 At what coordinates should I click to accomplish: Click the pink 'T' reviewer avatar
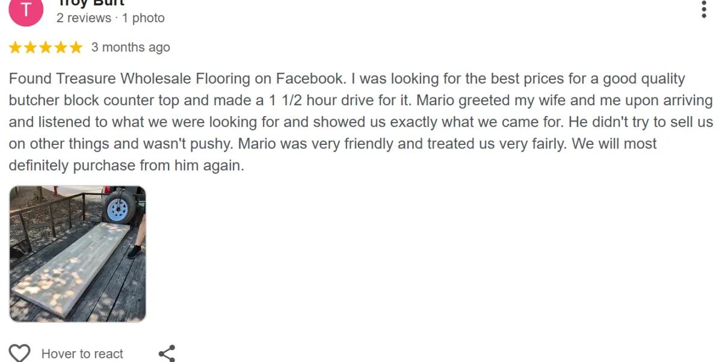coord(26,11)
